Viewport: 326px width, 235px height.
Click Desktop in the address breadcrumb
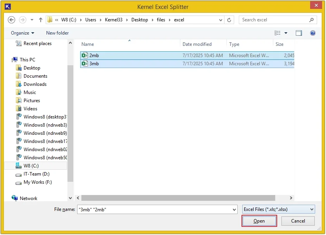(x=140, y=20)
